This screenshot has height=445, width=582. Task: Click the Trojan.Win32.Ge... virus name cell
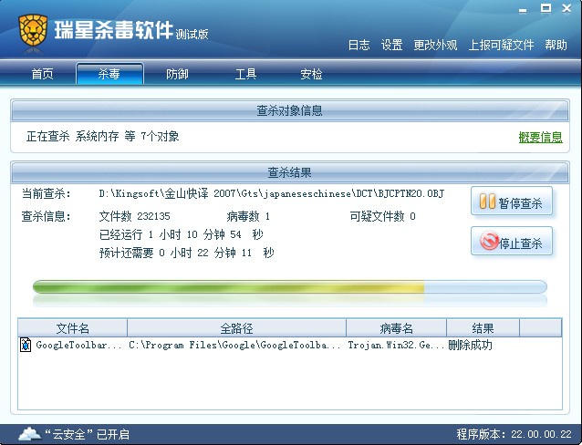point(396,345)
